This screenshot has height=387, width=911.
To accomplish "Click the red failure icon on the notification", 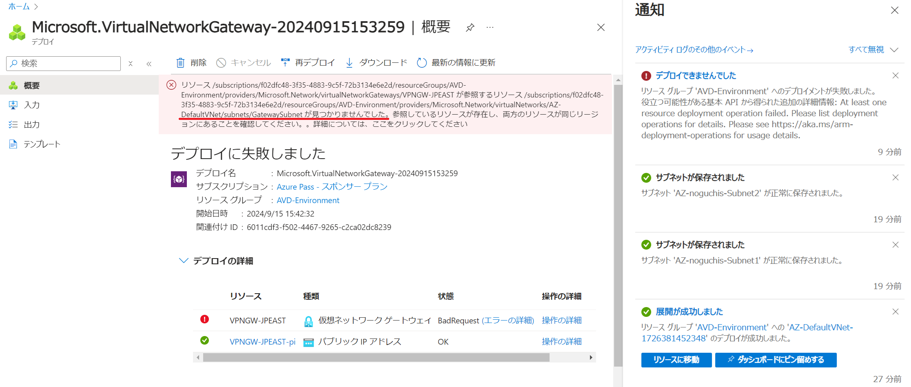I will (646, 76).
